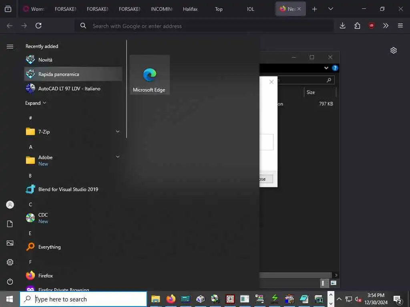Image resolution: width=410 pixels, height=307 pixels.
Task: Click the Firefox address bar
Action: [x=204, y=26]
